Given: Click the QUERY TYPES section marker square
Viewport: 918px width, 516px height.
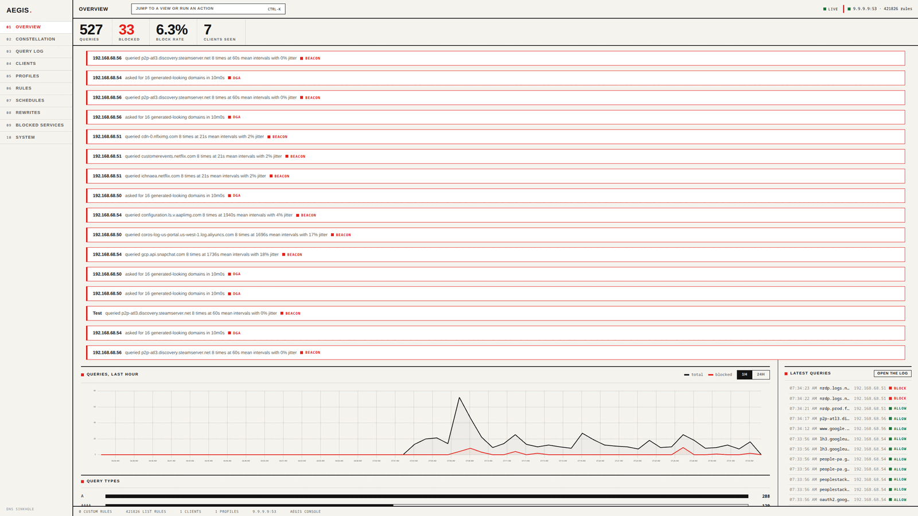Looking at the screenshot, I should pyautogui.click(x=83, y=482).
